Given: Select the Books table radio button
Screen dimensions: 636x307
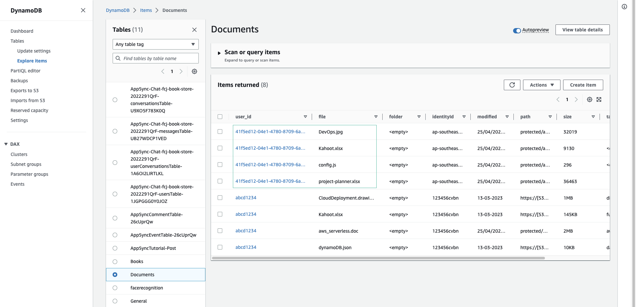Looking at the screenshot, I should (x=115, y=262).
